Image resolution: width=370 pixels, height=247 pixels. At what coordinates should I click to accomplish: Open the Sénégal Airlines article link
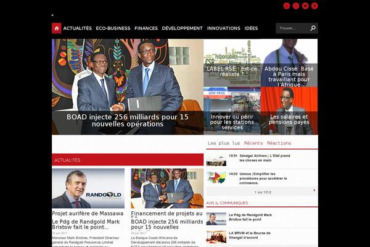click(x=265, y=158)
